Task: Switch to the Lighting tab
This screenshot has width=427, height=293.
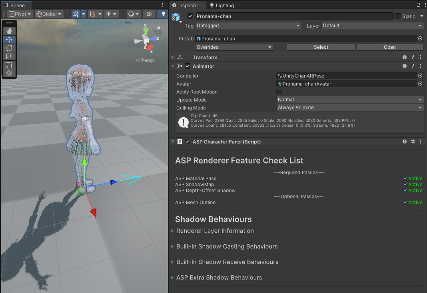Action: (222, 6)
